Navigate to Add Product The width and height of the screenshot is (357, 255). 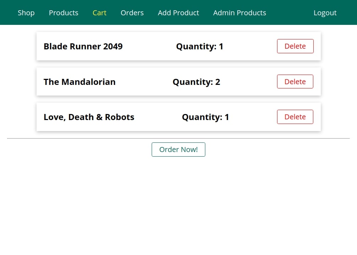click(178, 13)
